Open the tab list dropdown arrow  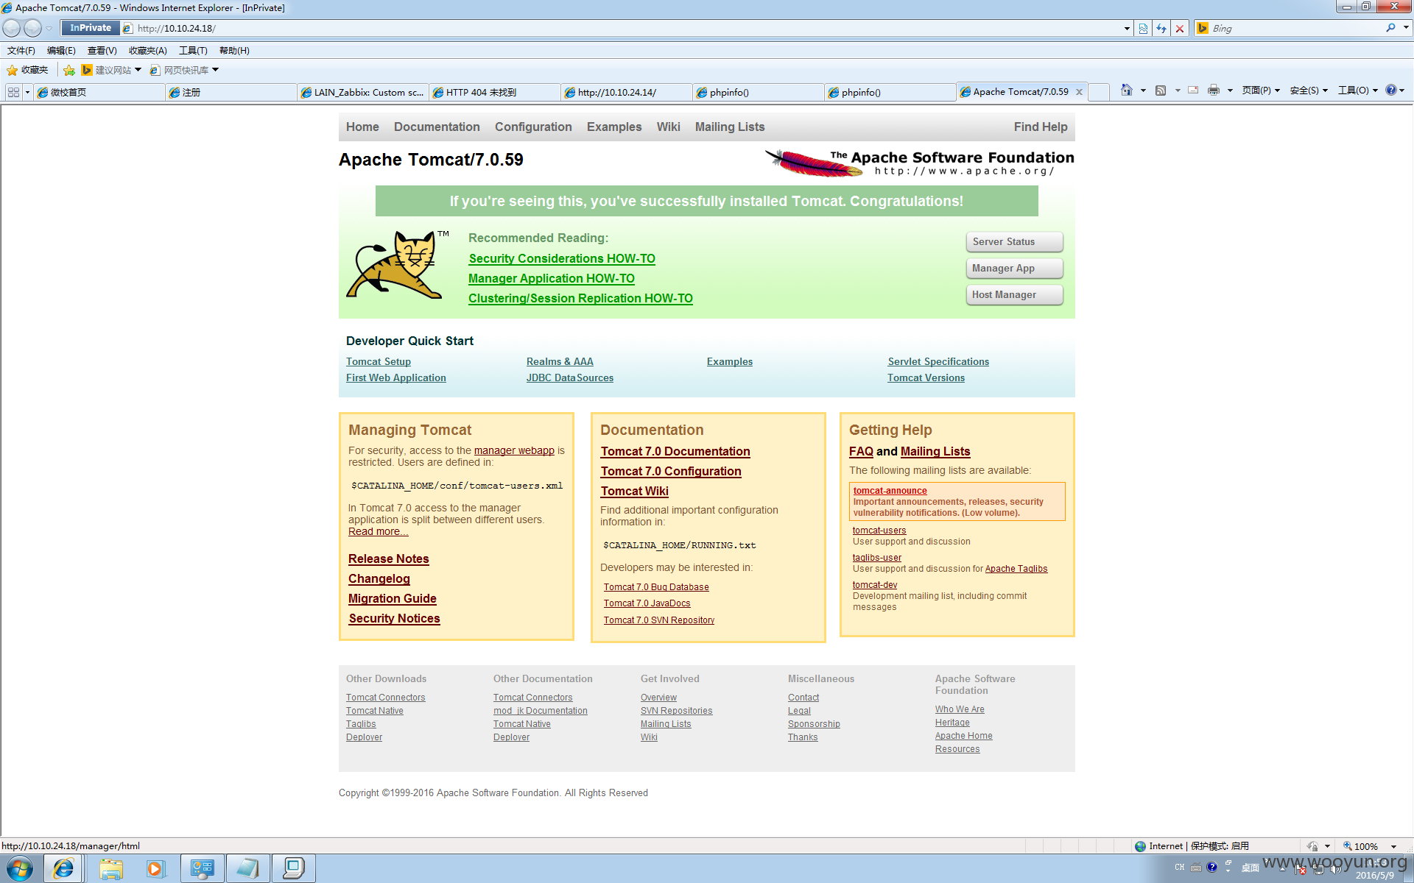(27, 92)
